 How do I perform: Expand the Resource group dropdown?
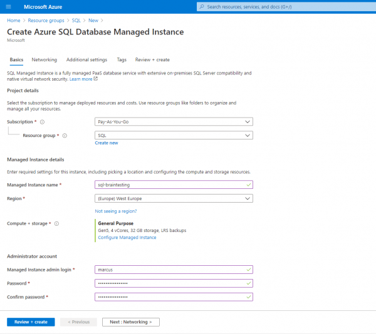(174, 135)
